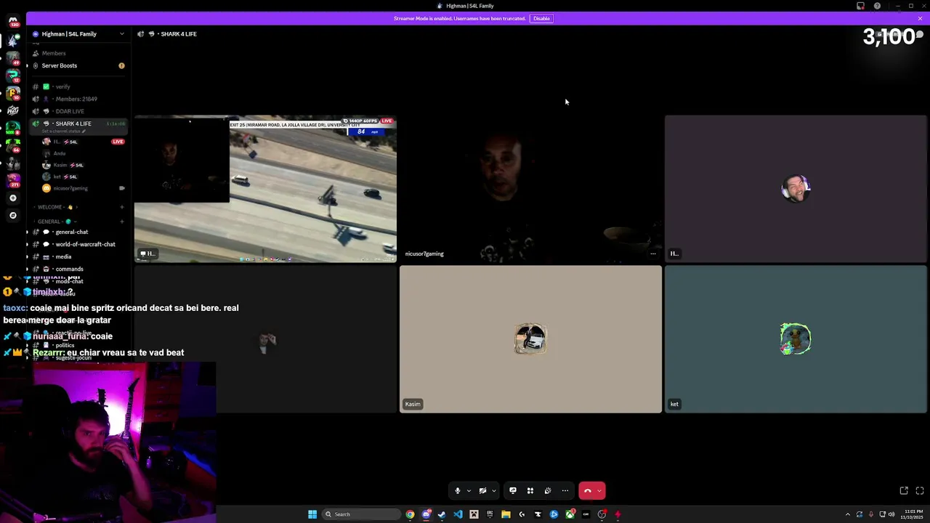This screenshot has height=523, width=930.
Task: Add a channel to the GENERAL category
Action: click(122, 222)
